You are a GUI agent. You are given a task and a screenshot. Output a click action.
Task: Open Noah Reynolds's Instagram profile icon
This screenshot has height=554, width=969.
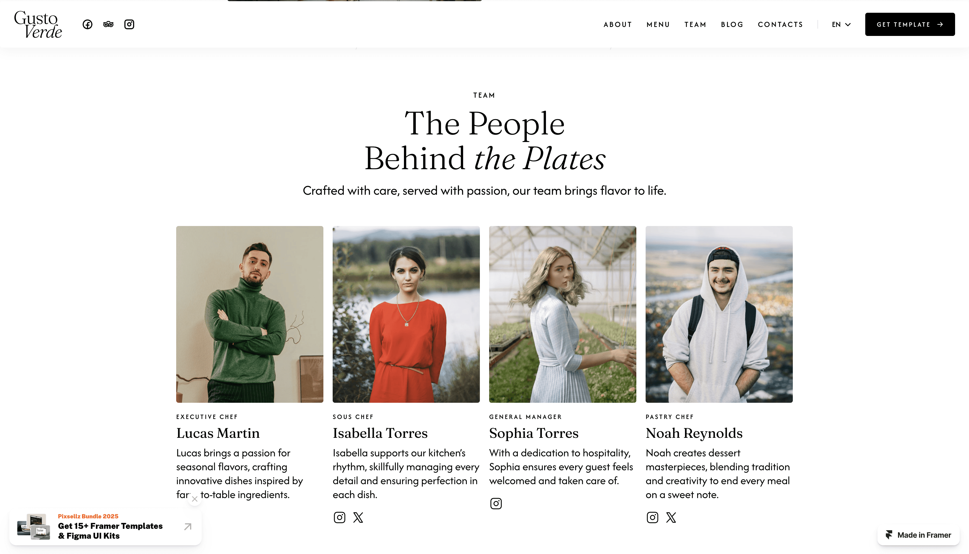pyautogui.click(x=652, y=517)
